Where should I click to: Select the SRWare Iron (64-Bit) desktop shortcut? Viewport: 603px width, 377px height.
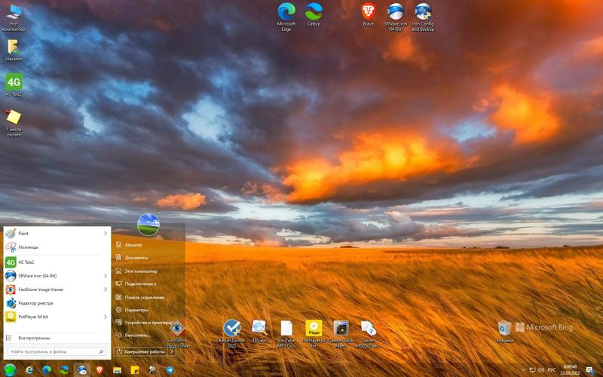pyautogui.click(x=395, y=17)
